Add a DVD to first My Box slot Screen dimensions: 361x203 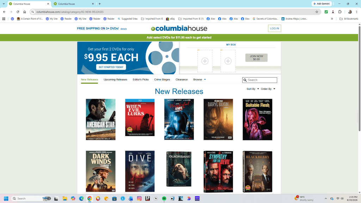point(205,61)
